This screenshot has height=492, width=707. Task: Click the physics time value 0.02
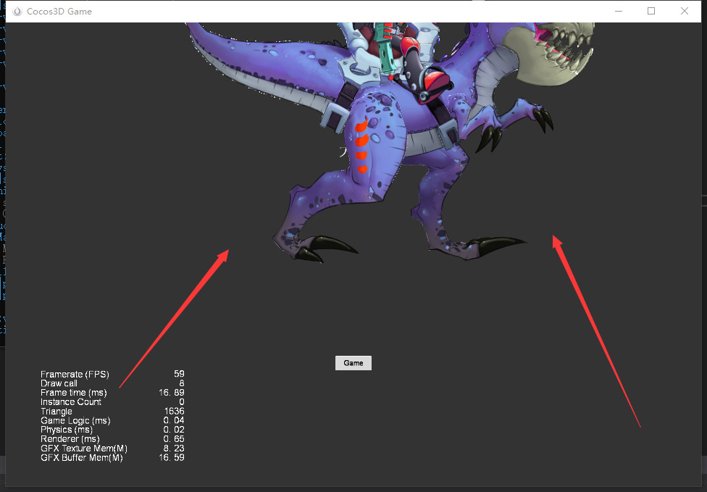(174, 430)
